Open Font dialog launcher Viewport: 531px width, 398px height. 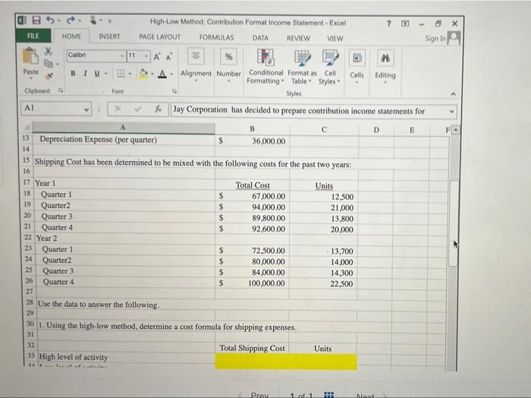(174, 91)
